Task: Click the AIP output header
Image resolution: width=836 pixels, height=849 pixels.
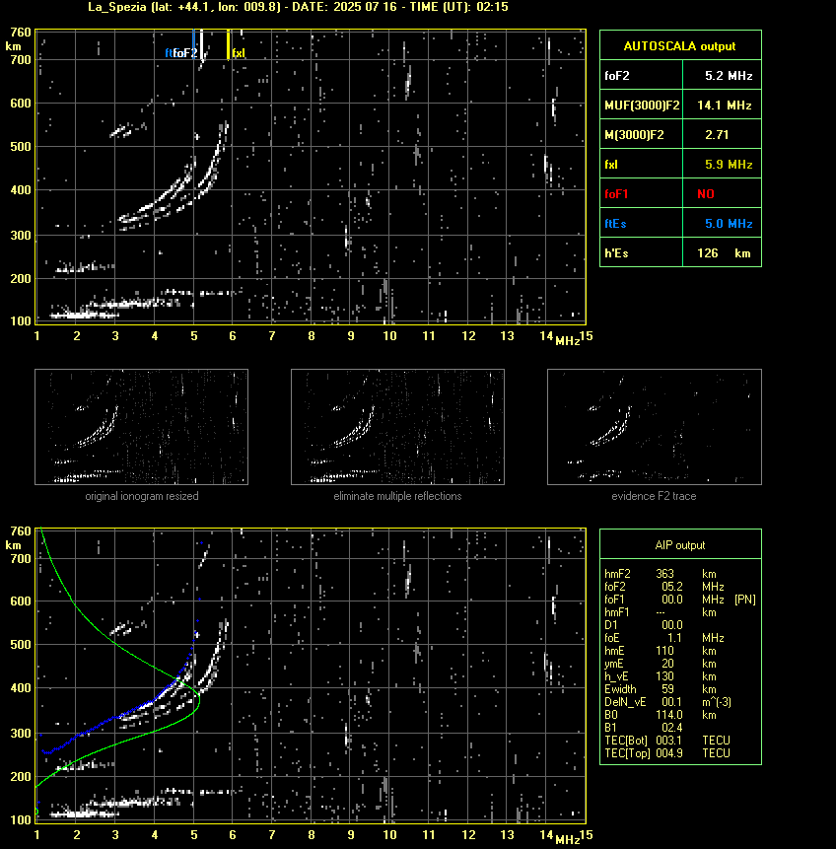Action: [680, 544]
